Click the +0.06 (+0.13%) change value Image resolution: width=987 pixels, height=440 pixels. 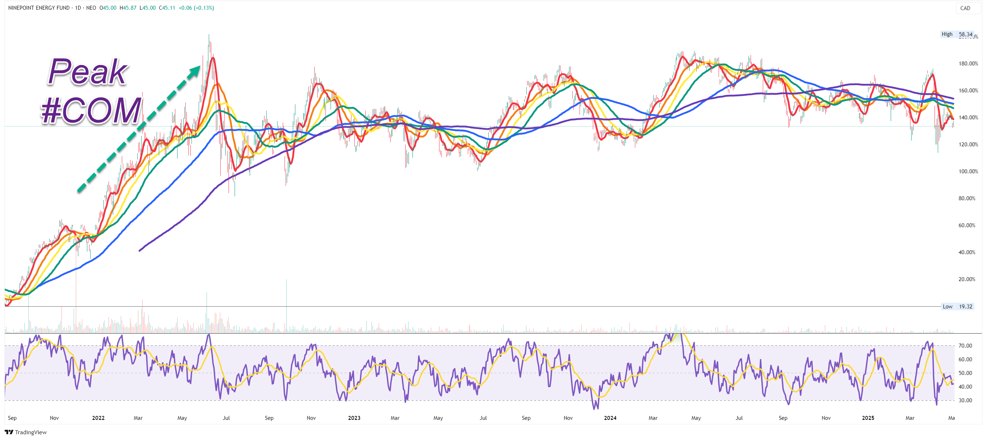tap(196, 8)
